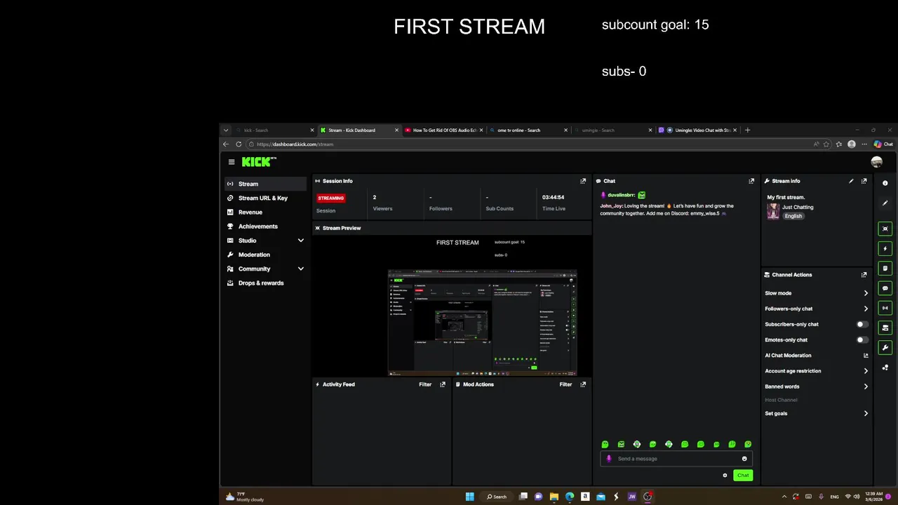Click the English language tag

click(x=793, y=216)
